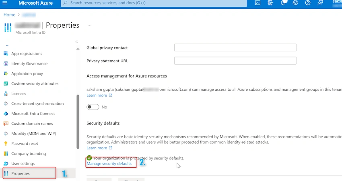Screen dimensions: 342x181
Task: Open the more options ellipsis next to Properties
Action: (x=89, y=25)
